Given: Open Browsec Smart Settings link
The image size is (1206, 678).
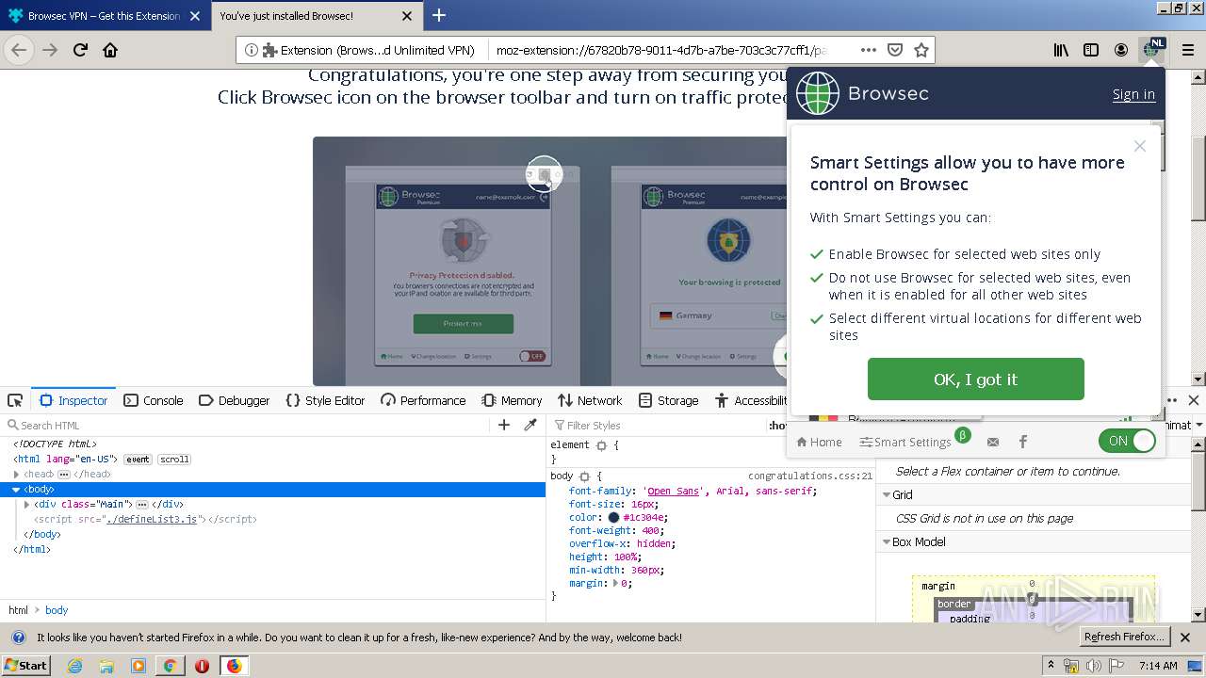Looking at the screenshot, I should (x=905, y=442).
